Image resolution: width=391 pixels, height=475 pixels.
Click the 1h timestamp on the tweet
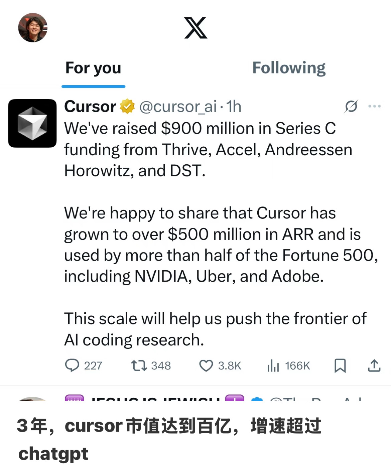(234, 107)
